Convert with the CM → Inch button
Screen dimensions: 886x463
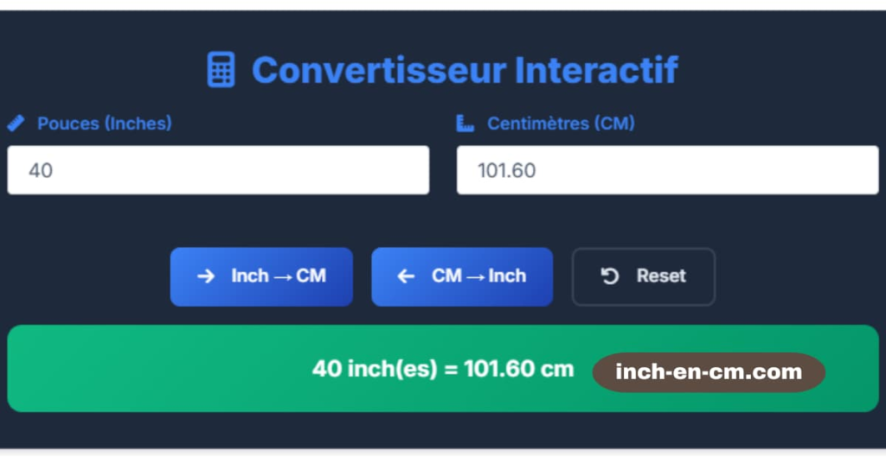462,276
